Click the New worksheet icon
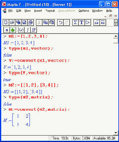The height and width of the screenshot is (142, 119). 6,22
